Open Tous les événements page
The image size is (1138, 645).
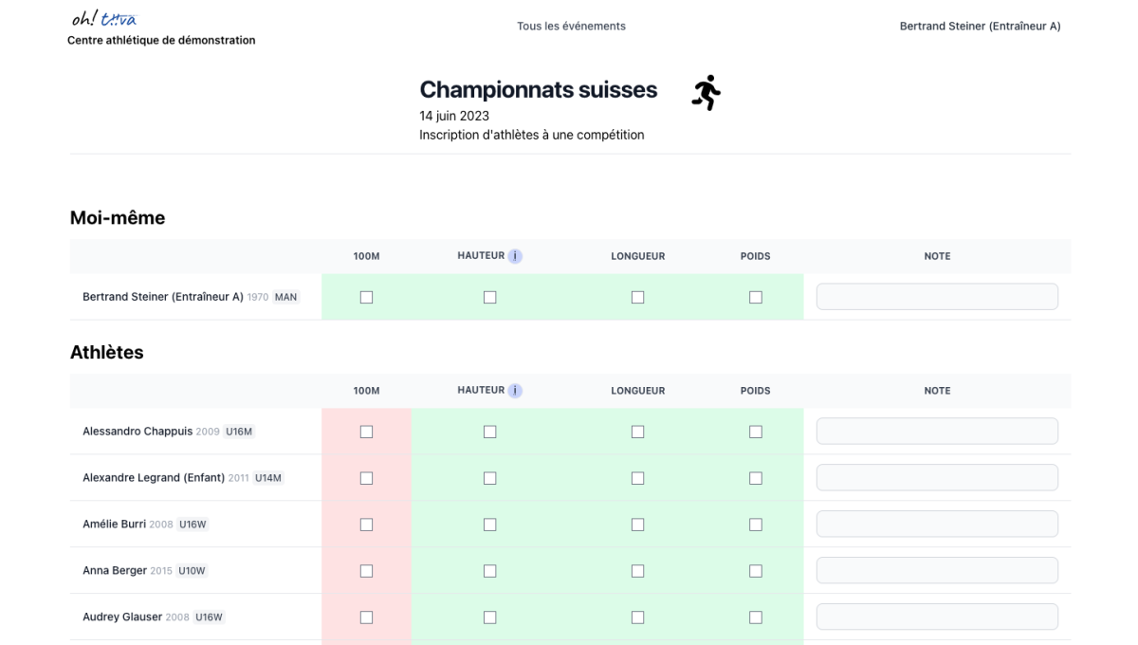click(571, 27)
